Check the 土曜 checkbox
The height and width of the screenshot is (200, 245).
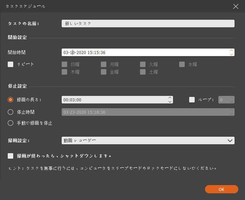pyautogui.click(x=143, y=72)
